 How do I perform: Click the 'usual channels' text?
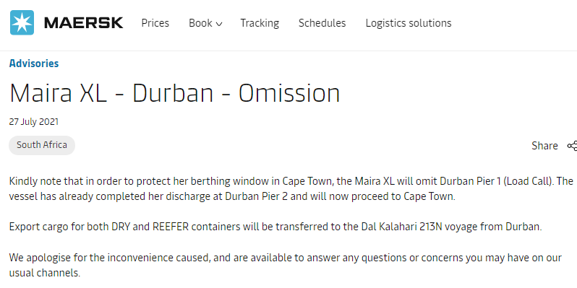tap(43, 273)
